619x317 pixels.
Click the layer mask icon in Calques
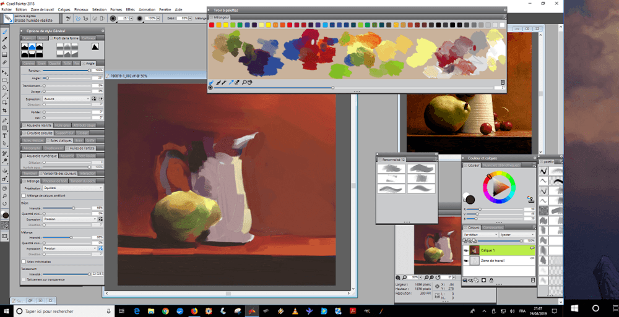[x=483, y=281]
